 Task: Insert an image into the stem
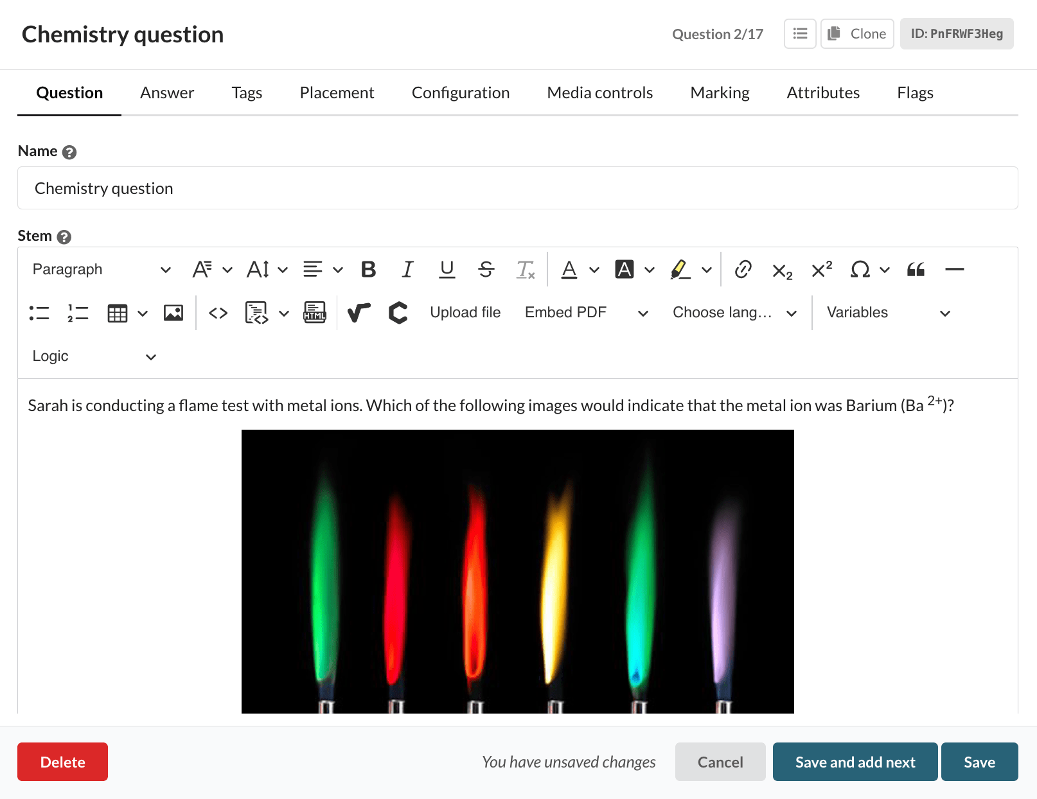pyautogui.click(x=173, y=313)
